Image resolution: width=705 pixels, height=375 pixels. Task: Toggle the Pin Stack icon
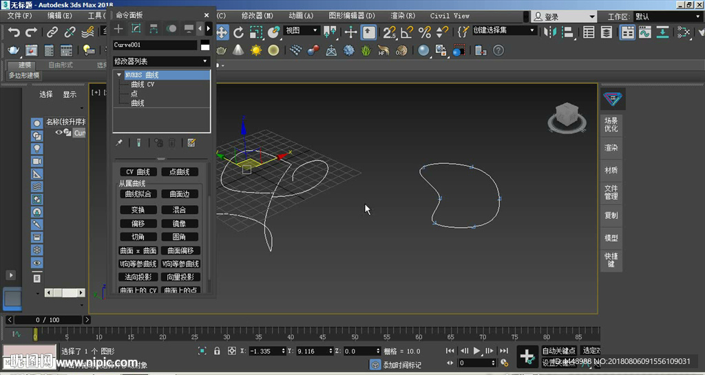point(119,143)
